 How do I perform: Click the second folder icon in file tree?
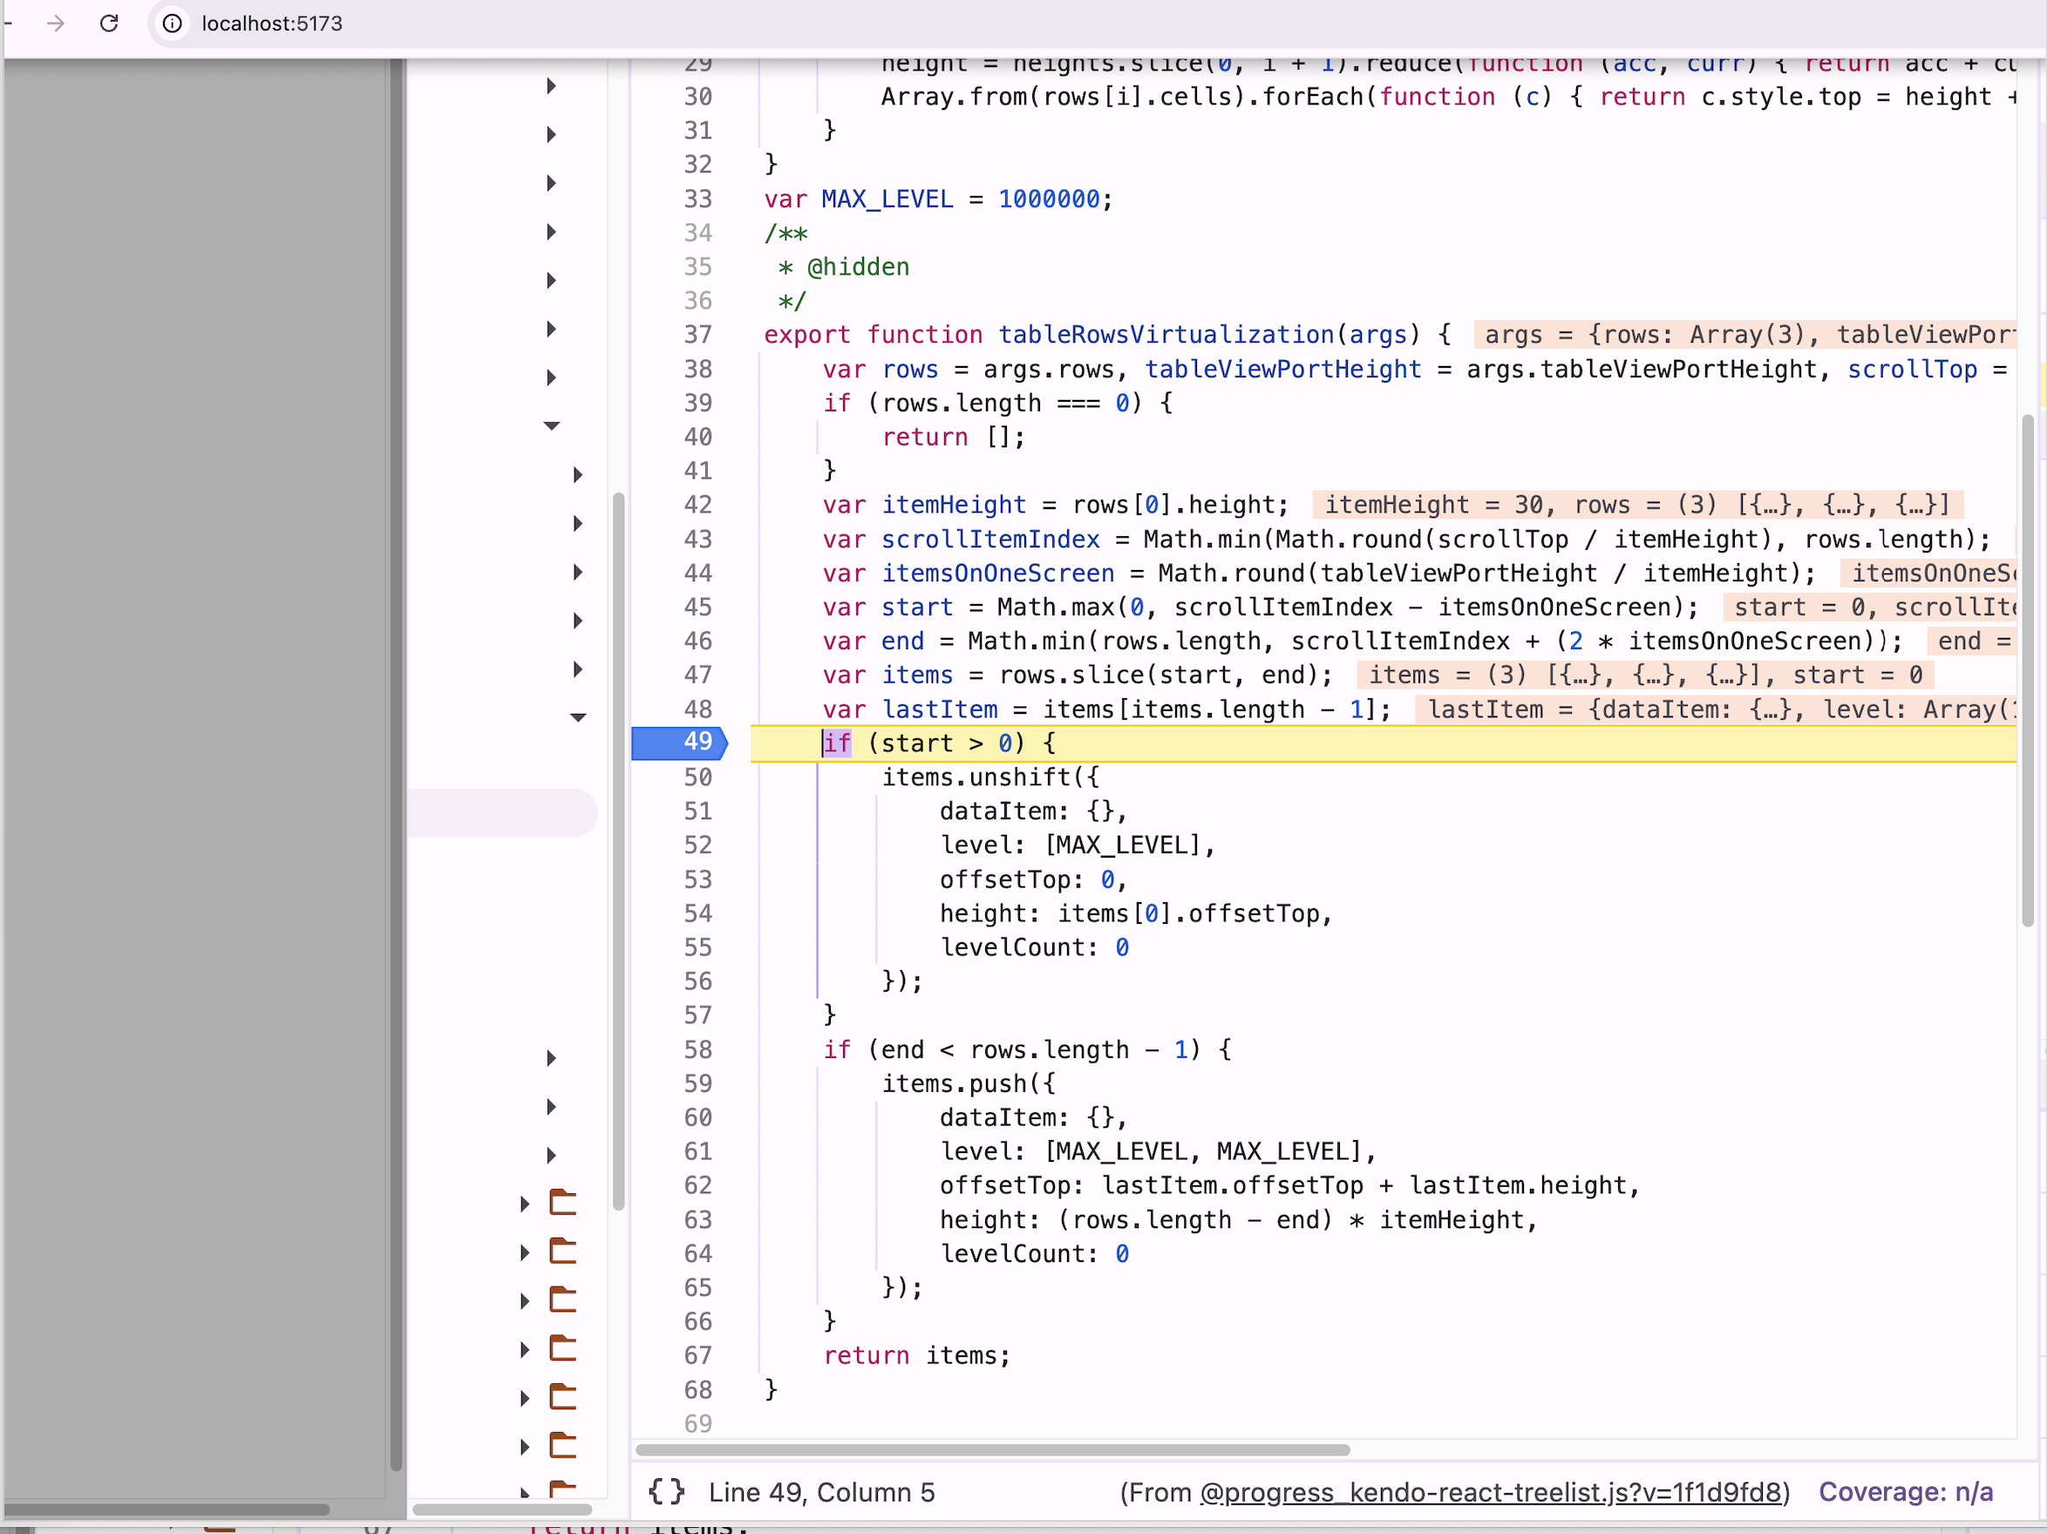(562, 1252)
